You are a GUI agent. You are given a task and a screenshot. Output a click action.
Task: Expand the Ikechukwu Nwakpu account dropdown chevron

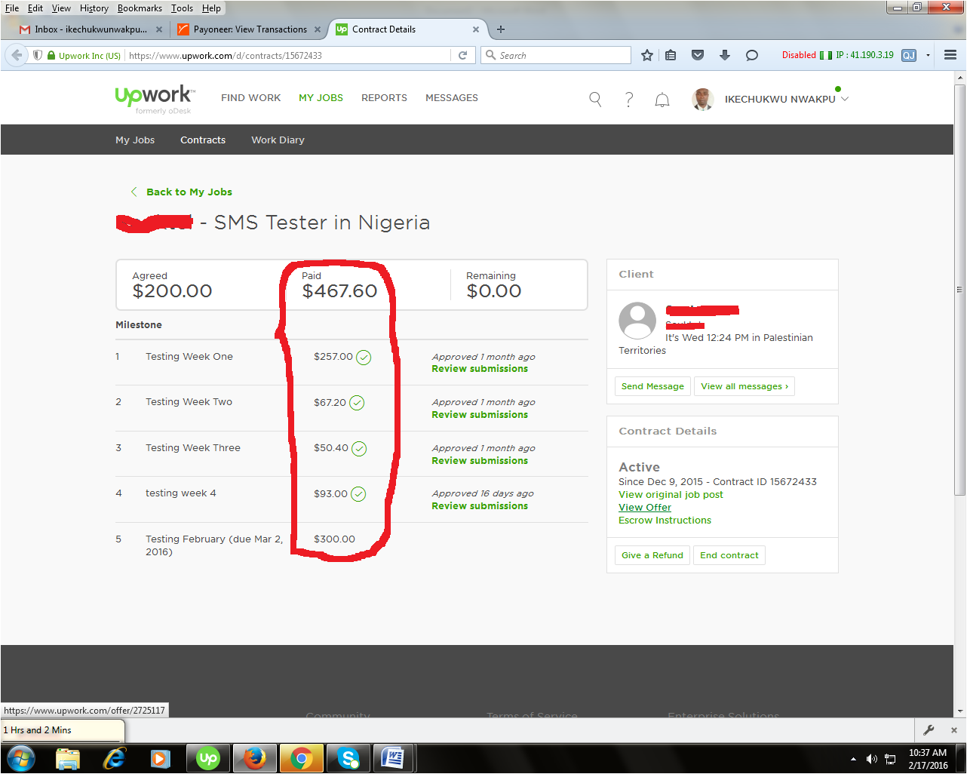[x=845, y=99]
